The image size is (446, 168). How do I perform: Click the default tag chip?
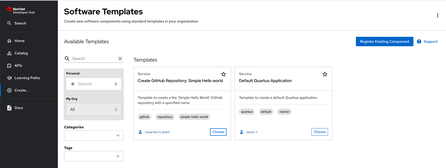click(x=266, y=112)
